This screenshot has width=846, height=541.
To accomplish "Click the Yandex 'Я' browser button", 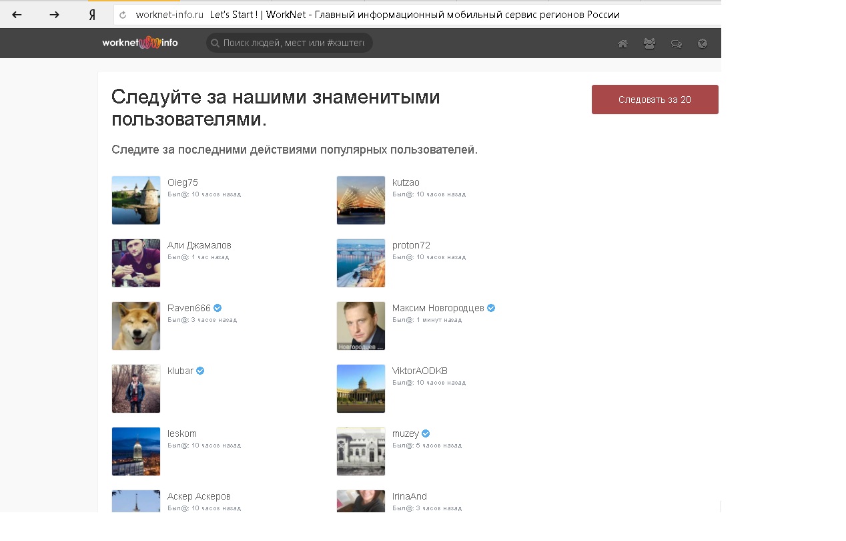I will click(x=92, y=15).
